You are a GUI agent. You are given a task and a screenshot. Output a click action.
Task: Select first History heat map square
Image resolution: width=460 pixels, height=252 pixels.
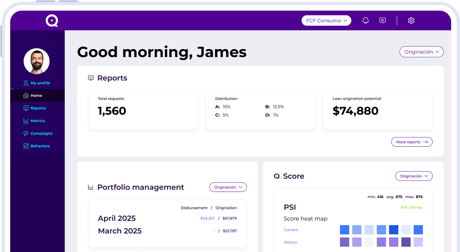(x=344, y=242)
